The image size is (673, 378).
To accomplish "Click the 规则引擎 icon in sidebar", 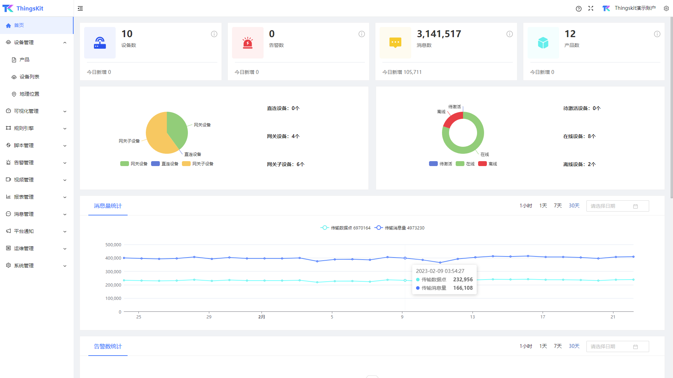I will click(8, 128).
